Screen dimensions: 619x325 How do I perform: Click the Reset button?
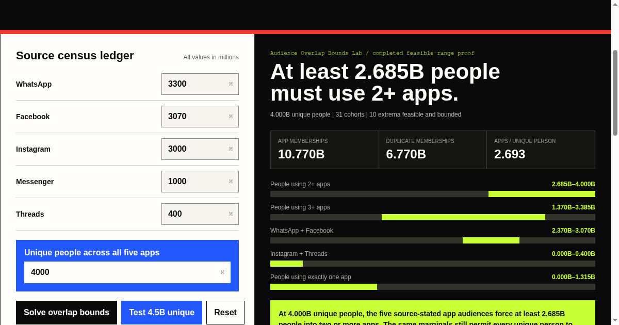pyautogui.click(x=225, y=313)
